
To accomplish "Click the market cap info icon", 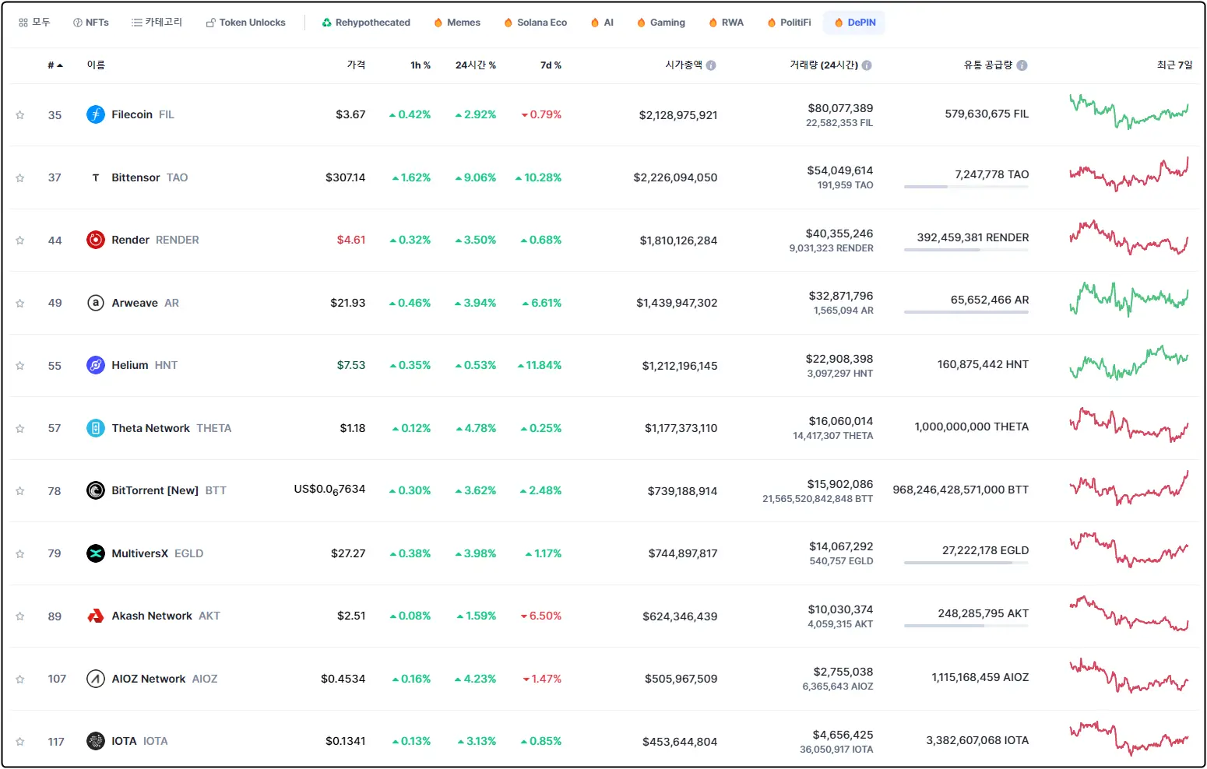I will pos(711,65).
